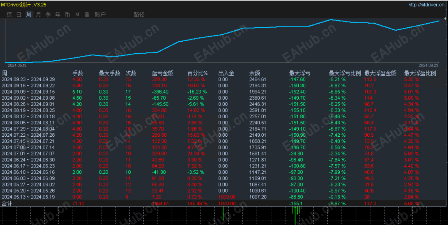
Task: Select the row 2024.05.27 ~ 2024.06.02
Action: (x=223, y=184)
